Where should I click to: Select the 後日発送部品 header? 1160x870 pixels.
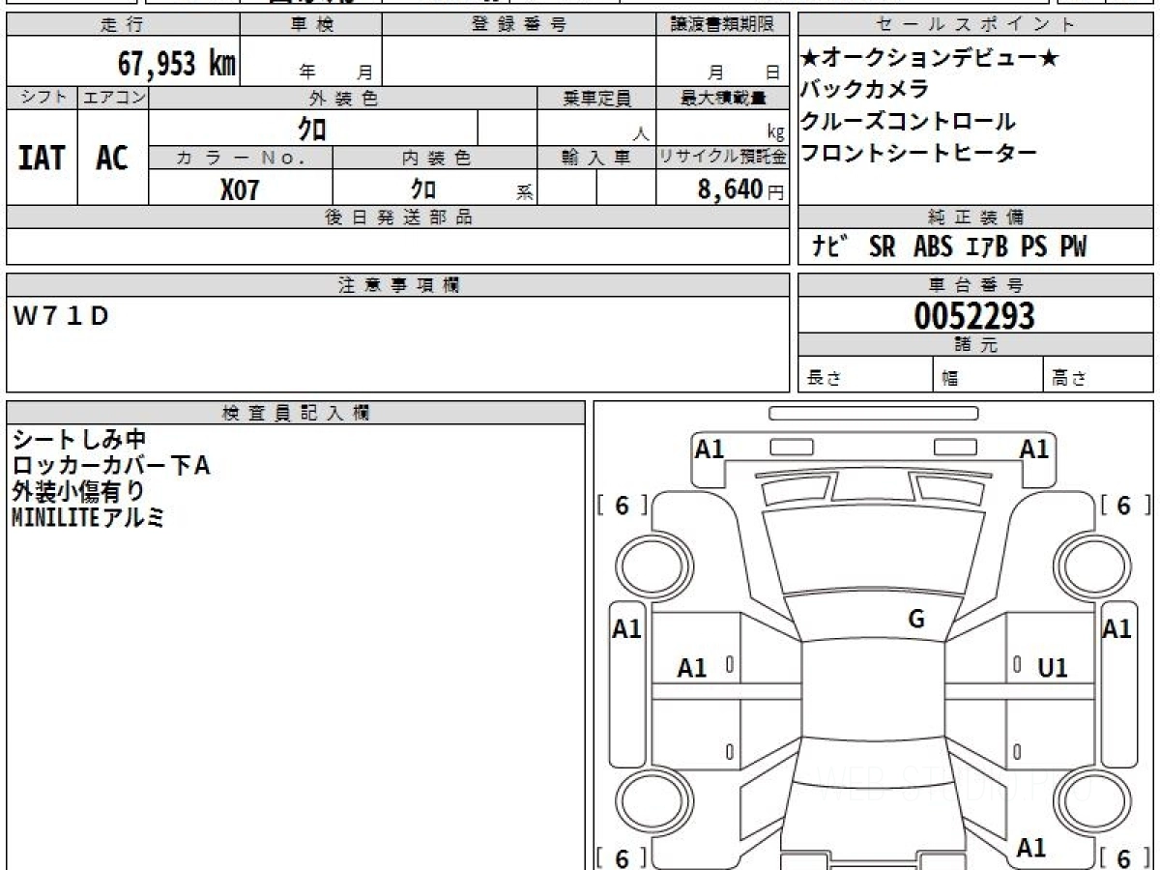tap(398, 217)
